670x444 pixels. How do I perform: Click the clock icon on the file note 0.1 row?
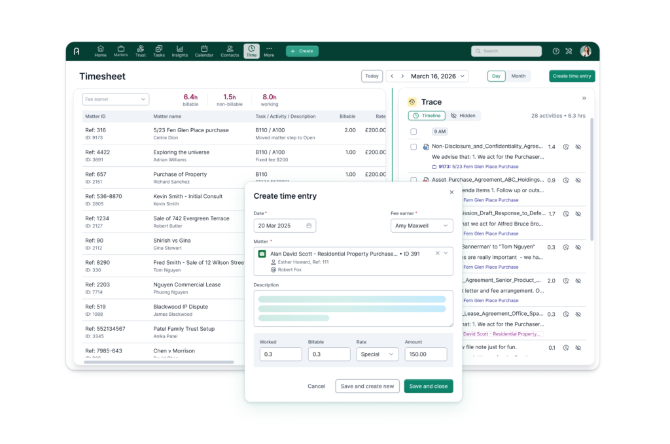point(566,348)
